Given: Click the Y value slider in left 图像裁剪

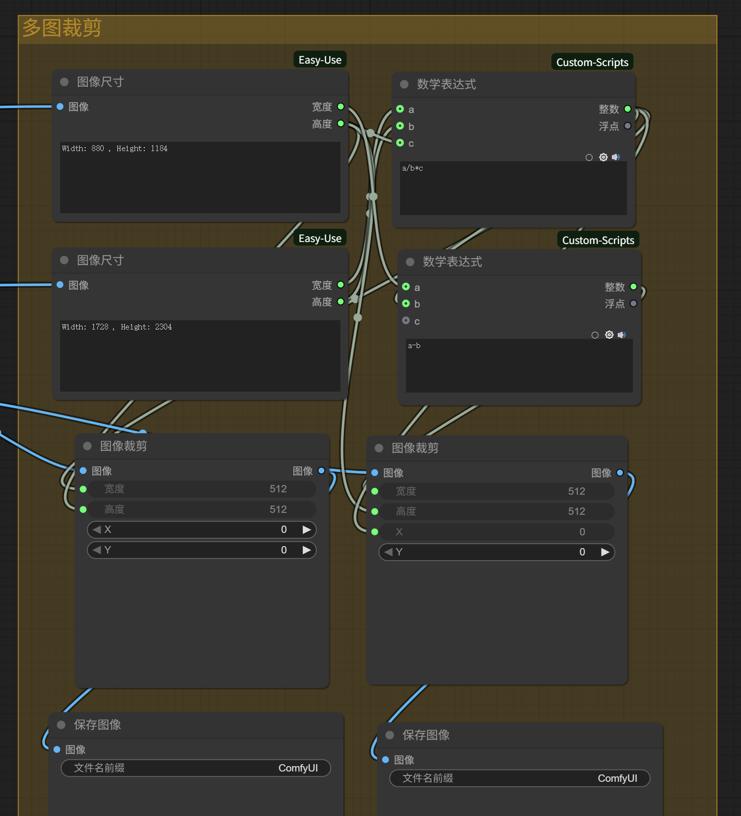Looking at the screenshot, I should (202, 550).
